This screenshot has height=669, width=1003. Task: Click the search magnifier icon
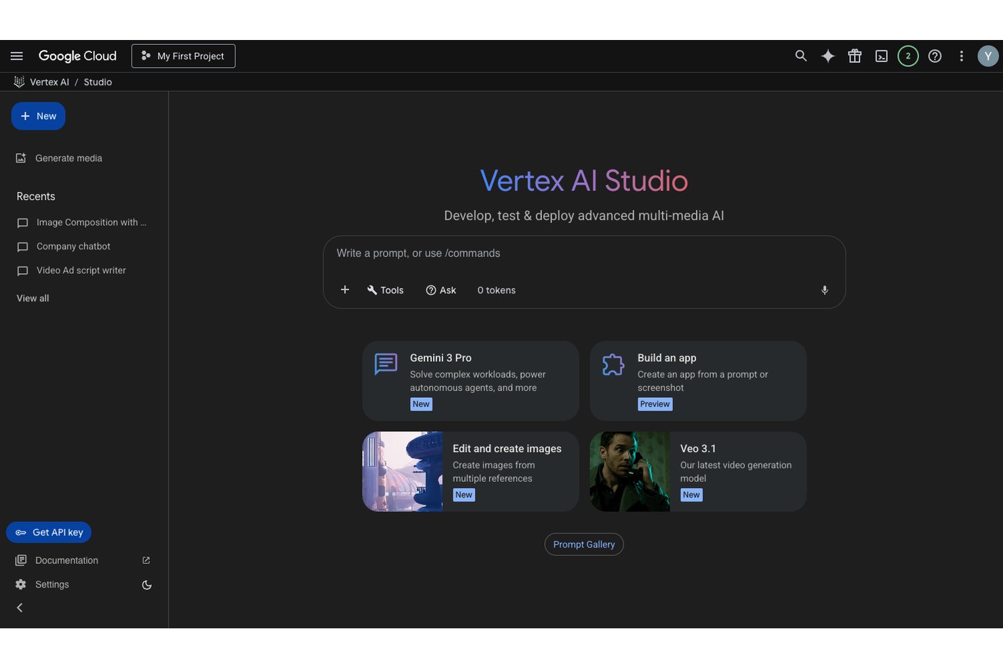801,56
